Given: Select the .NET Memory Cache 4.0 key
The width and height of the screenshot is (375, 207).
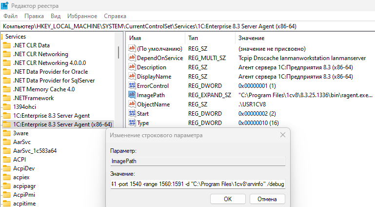Looking at the screenshot, I should [44, 89].
